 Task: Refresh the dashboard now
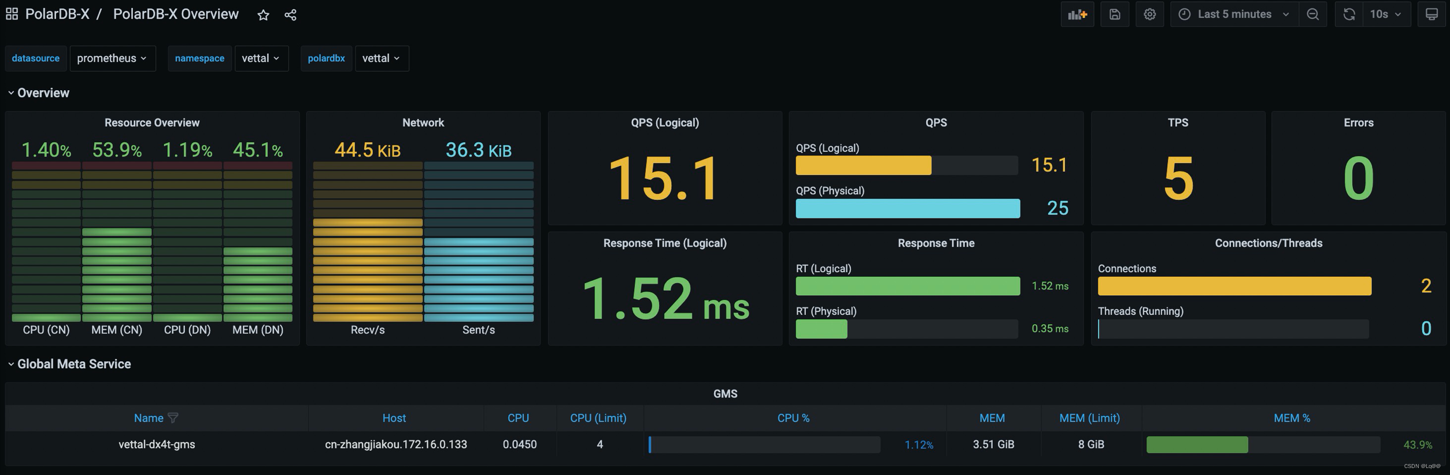pos(1349,14)
